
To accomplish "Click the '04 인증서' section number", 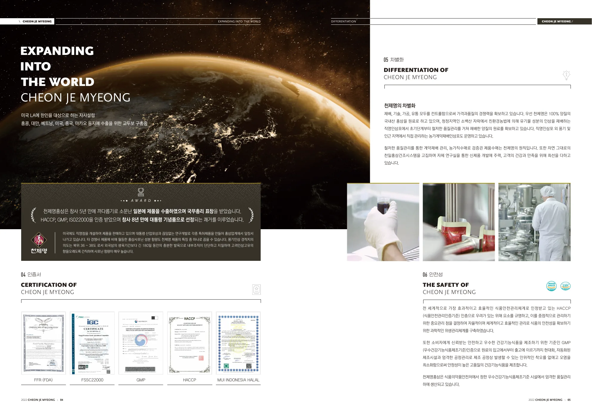I will click(x=31, y=275).
